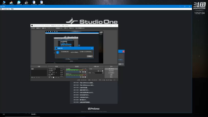Click the 开始录制 start recording button
208x117 pixels.
(x=111, y=71)
